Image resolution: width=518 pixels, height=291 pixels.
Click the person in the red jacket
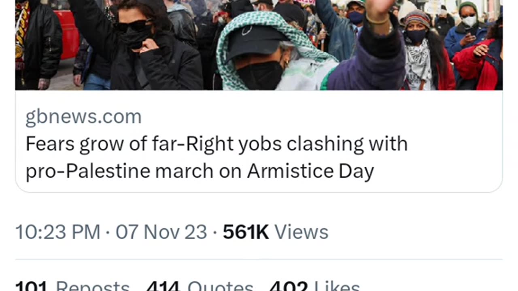(x=478, y=65)
